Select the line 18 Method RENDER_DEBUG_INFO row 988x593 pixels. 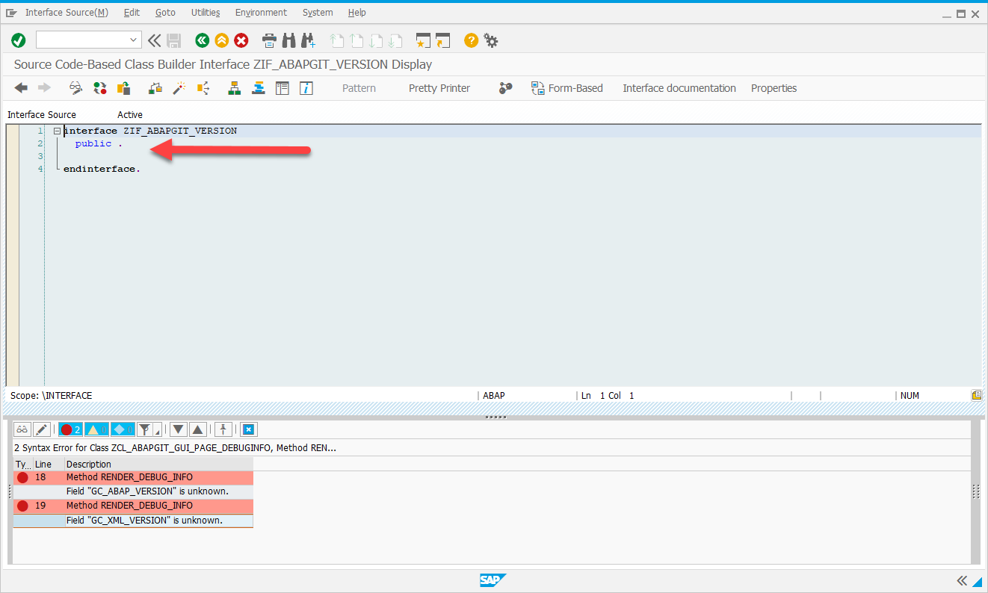[x=133, y=477]
